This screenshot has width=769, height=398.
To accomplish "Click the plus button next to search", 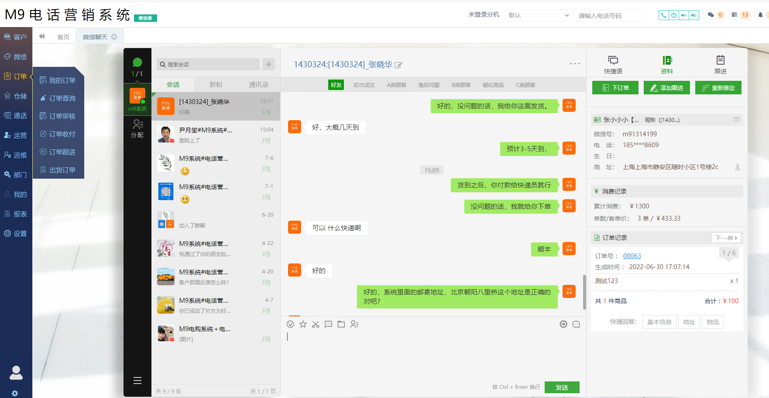I will [x=268, y=64].
